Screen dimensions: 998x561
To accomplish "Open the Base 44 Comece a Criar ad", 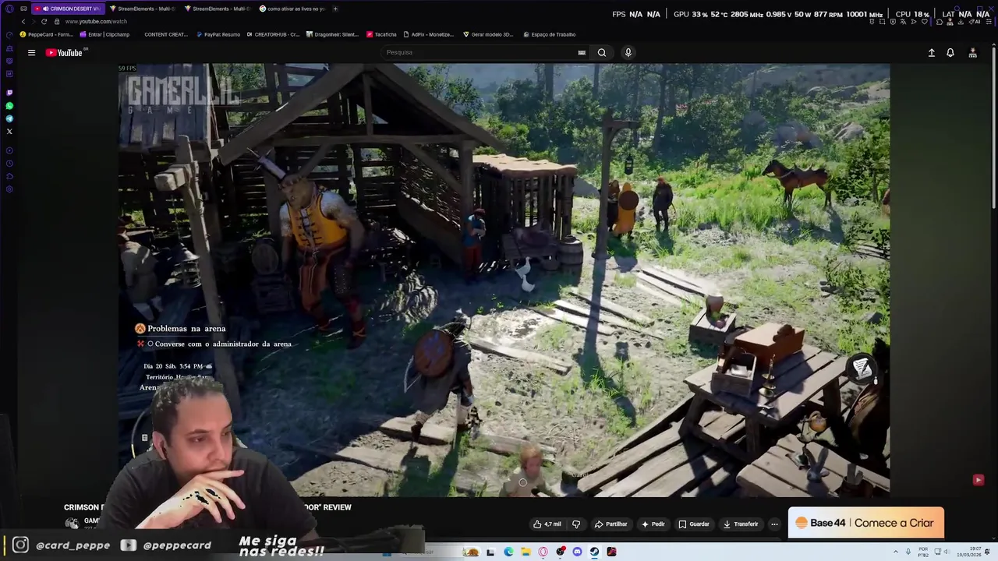I will click(x=865, y=523).
